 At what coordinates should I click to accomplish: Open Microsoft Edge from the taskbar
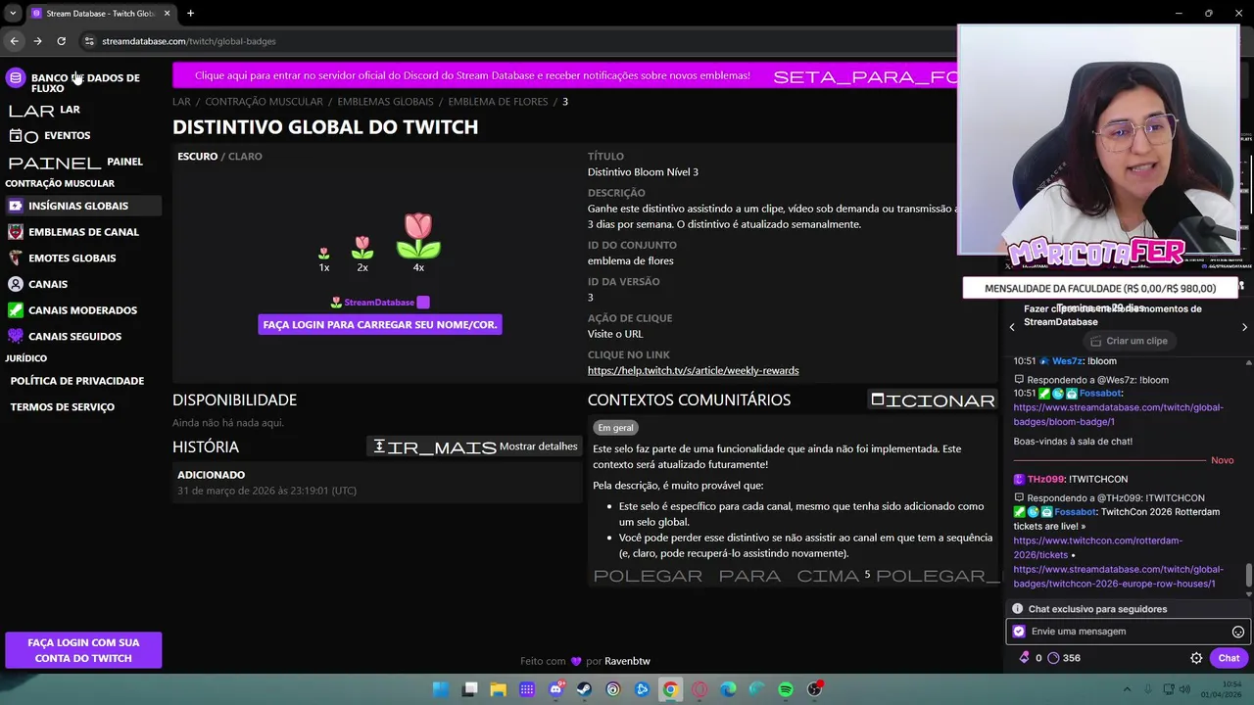pos(728,689)
